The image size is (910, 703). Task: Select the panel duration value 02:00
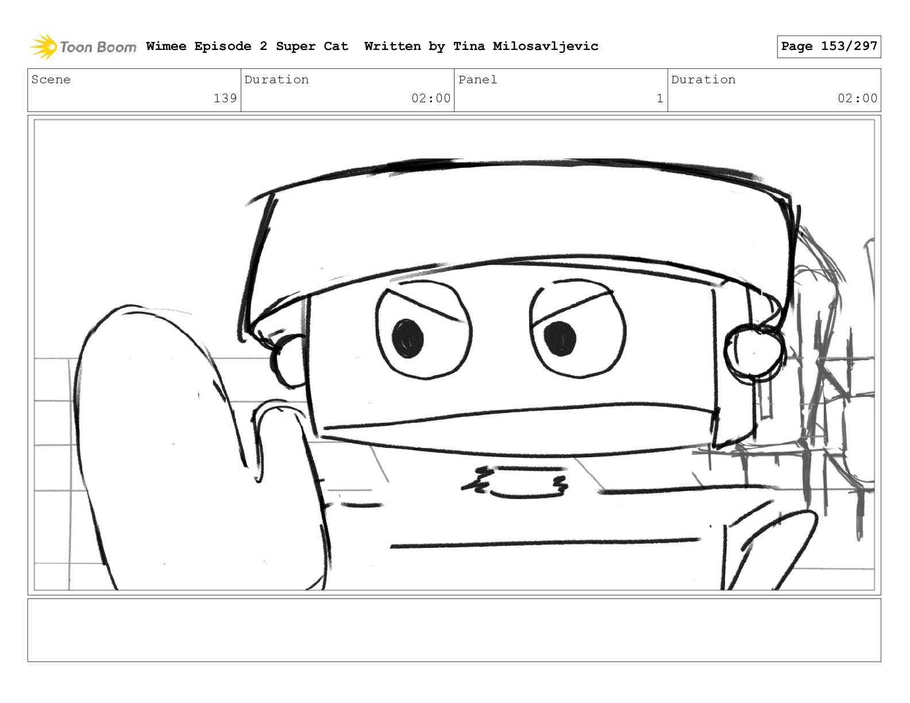(x=858, y=98)
